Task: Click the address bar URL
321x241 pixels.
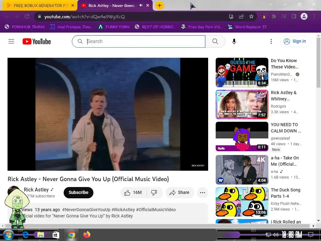Action: [85, 17]
